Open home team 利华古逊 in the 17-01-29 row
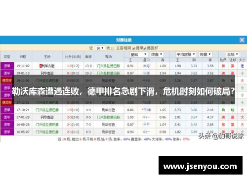Viewport: 247px width, 179px height. tap(47, 117)
